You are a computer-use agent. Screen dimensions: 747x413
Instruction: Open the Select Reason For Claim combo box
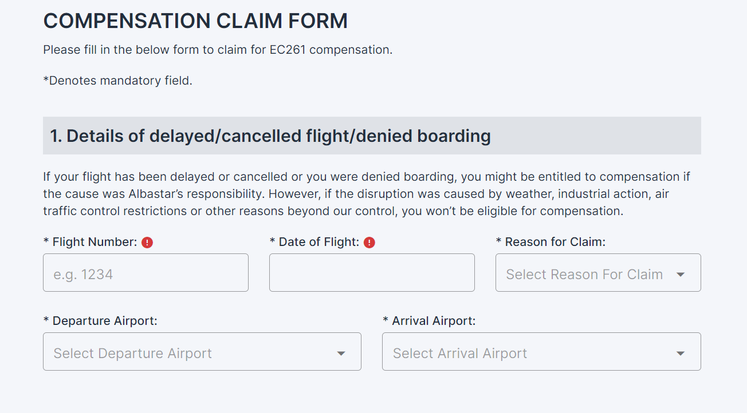[x=598, y=273]
